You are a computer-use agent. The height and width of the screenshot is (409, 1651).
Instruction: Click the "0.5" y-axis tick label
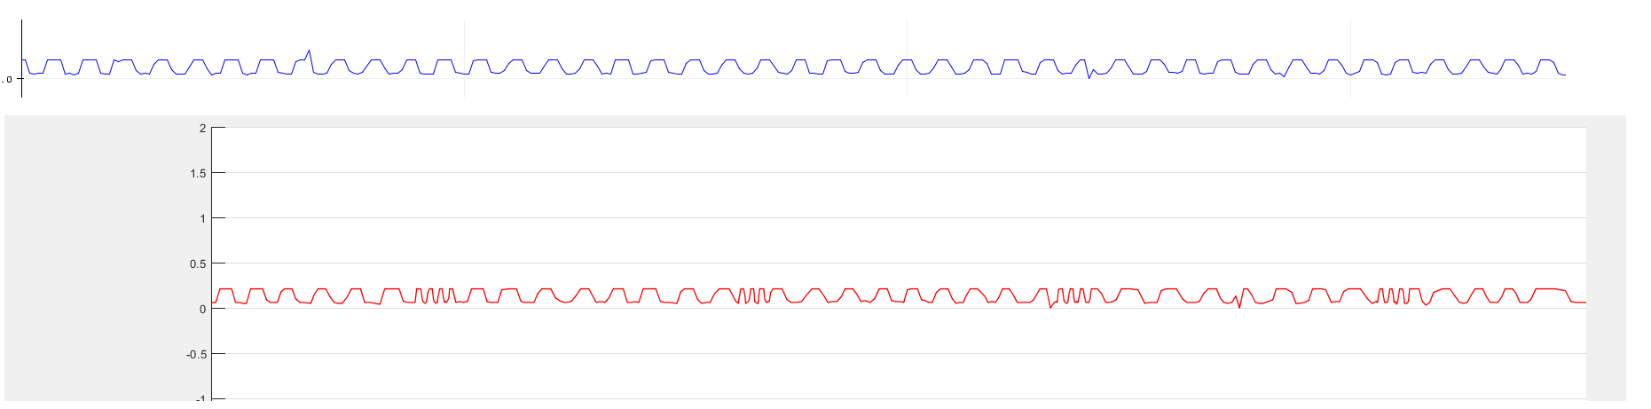coord(198,263)
